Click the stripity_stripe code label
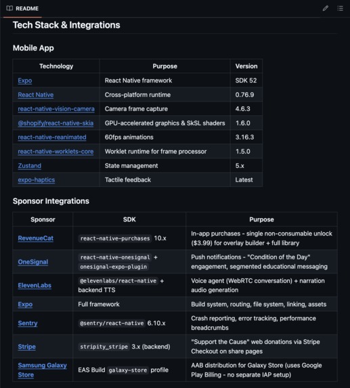The image size is (350, 388). coord(104,347)
